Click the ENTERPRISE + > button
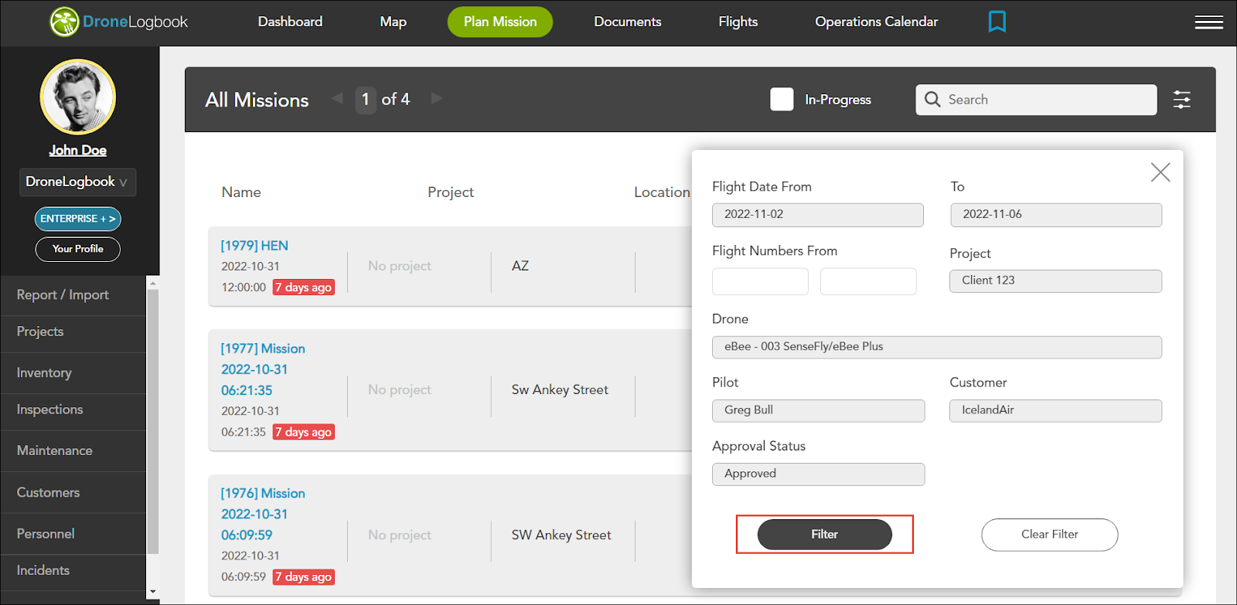1237x605 pixels. pos(78,219)
